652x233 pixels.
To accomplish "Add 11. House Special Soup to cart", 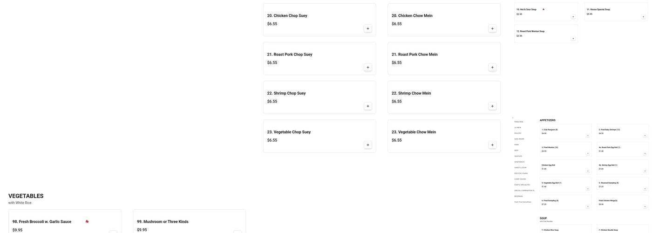I will click(x=643, y=17).
